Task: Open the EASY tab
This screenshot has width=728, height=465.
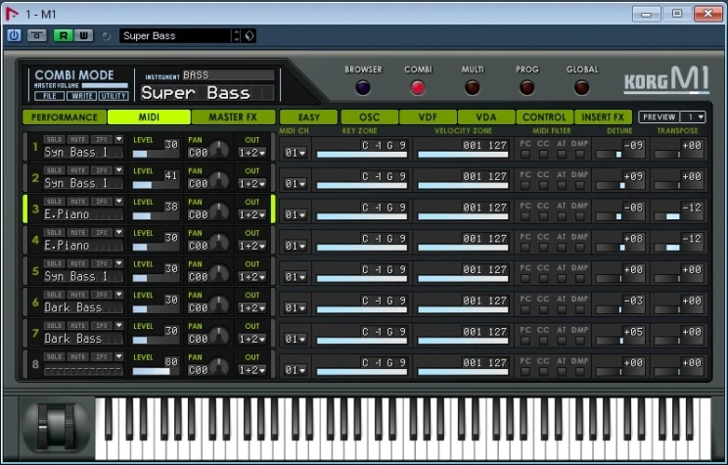Action: point(309,117)
